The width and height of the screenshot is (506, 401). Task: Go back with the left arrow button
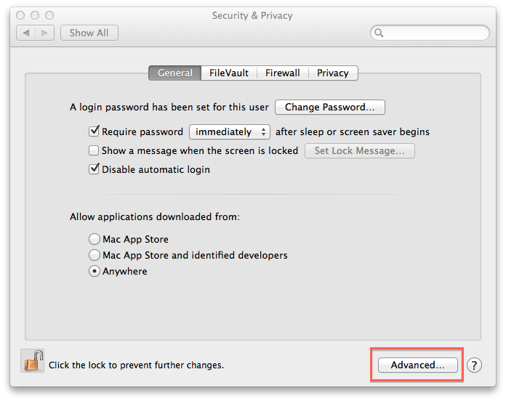[x=27, y=33]
